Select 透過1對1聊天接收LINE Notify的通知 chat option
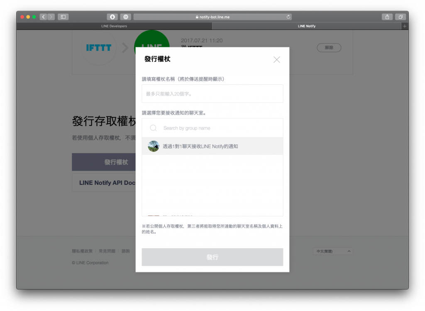 [212, 146]
